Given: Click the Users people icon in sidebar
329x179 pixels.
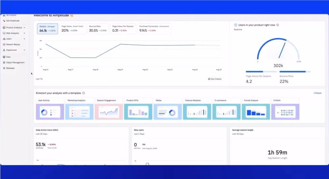Looking at the screenshot, I should click(x=4, y=39).
